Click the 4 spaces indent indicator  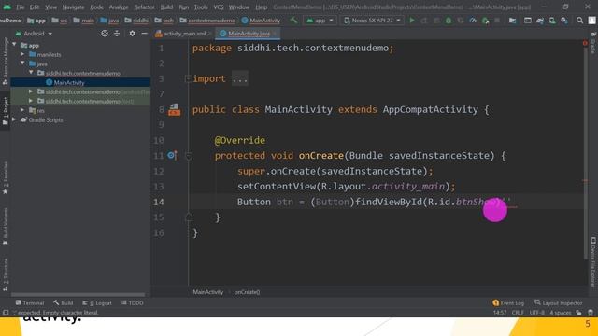tap(561, 313)
